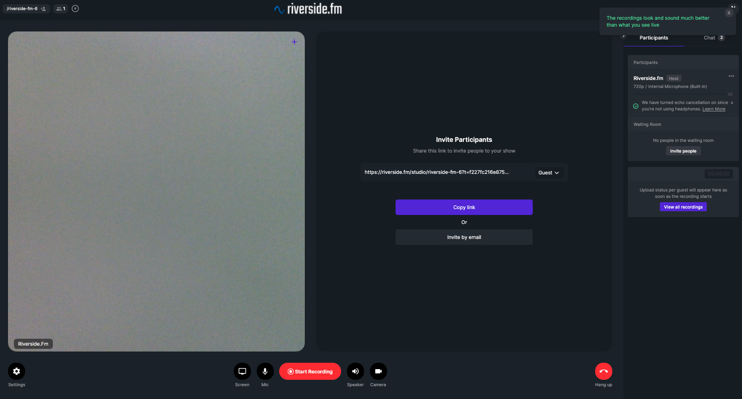Screen dimensions: 742x399
Task: Click 'No people in the waiting room' text
Action: click(x=683, y=140)
